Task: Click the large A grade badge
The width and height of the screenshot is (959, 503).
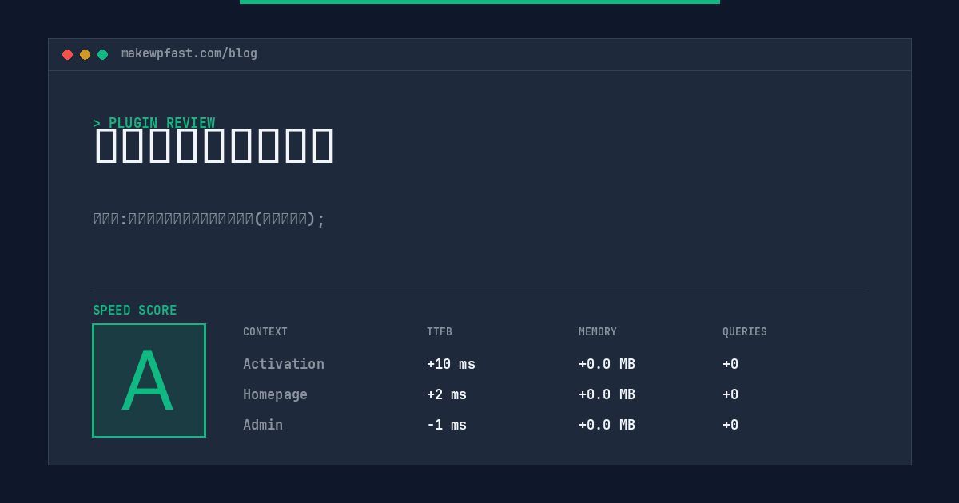Action: pyautogui.click(x=149, y=380)
